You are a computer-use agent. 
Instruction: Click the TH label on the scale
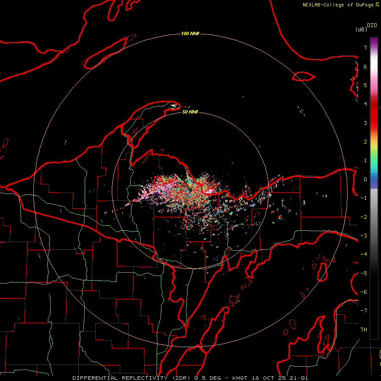pos(364,330)
